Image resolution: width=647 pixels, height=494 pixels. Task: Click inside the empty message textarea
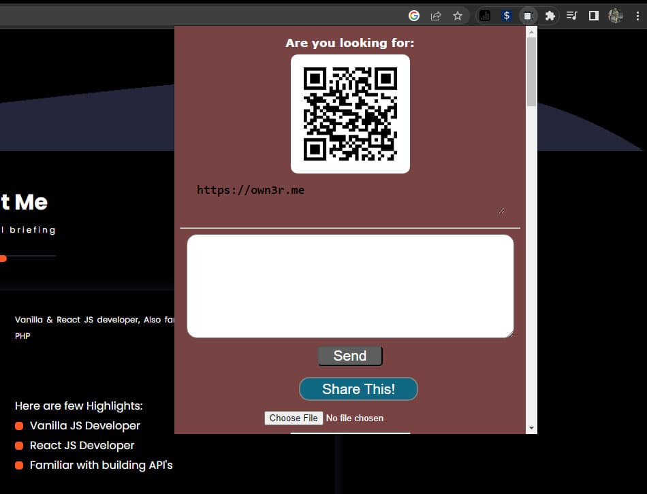click(x=350, y=284)
